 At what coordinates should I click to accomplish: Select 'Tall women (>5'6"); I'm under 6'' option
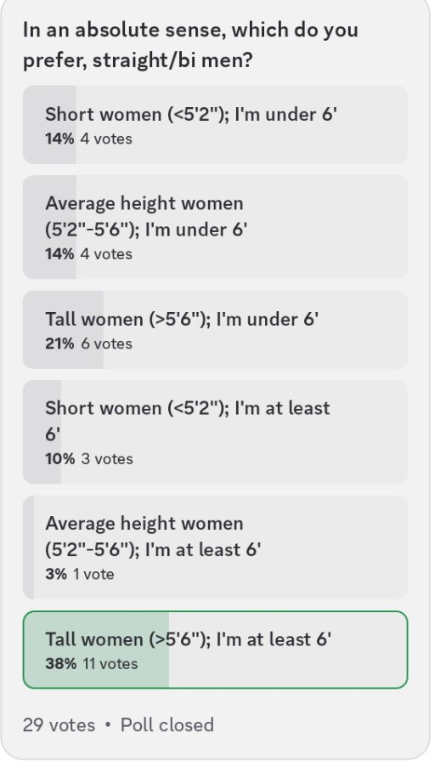pos(215,329)
